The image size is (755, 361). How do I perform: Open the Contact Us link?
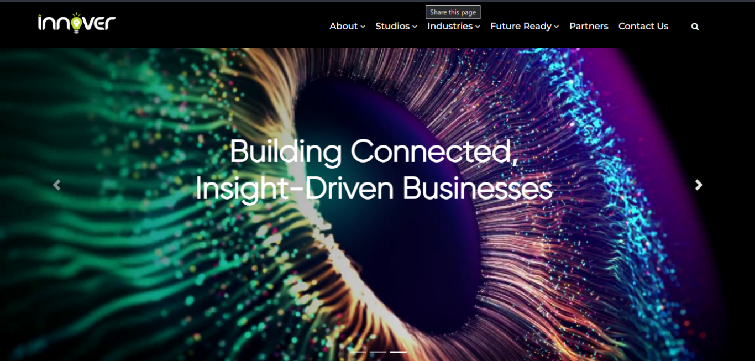(x=643, y=26)
